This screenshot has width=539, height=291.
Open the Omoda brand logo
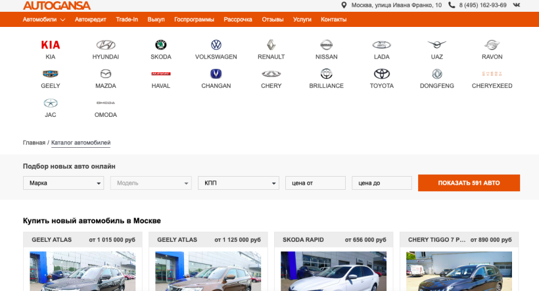106,102
